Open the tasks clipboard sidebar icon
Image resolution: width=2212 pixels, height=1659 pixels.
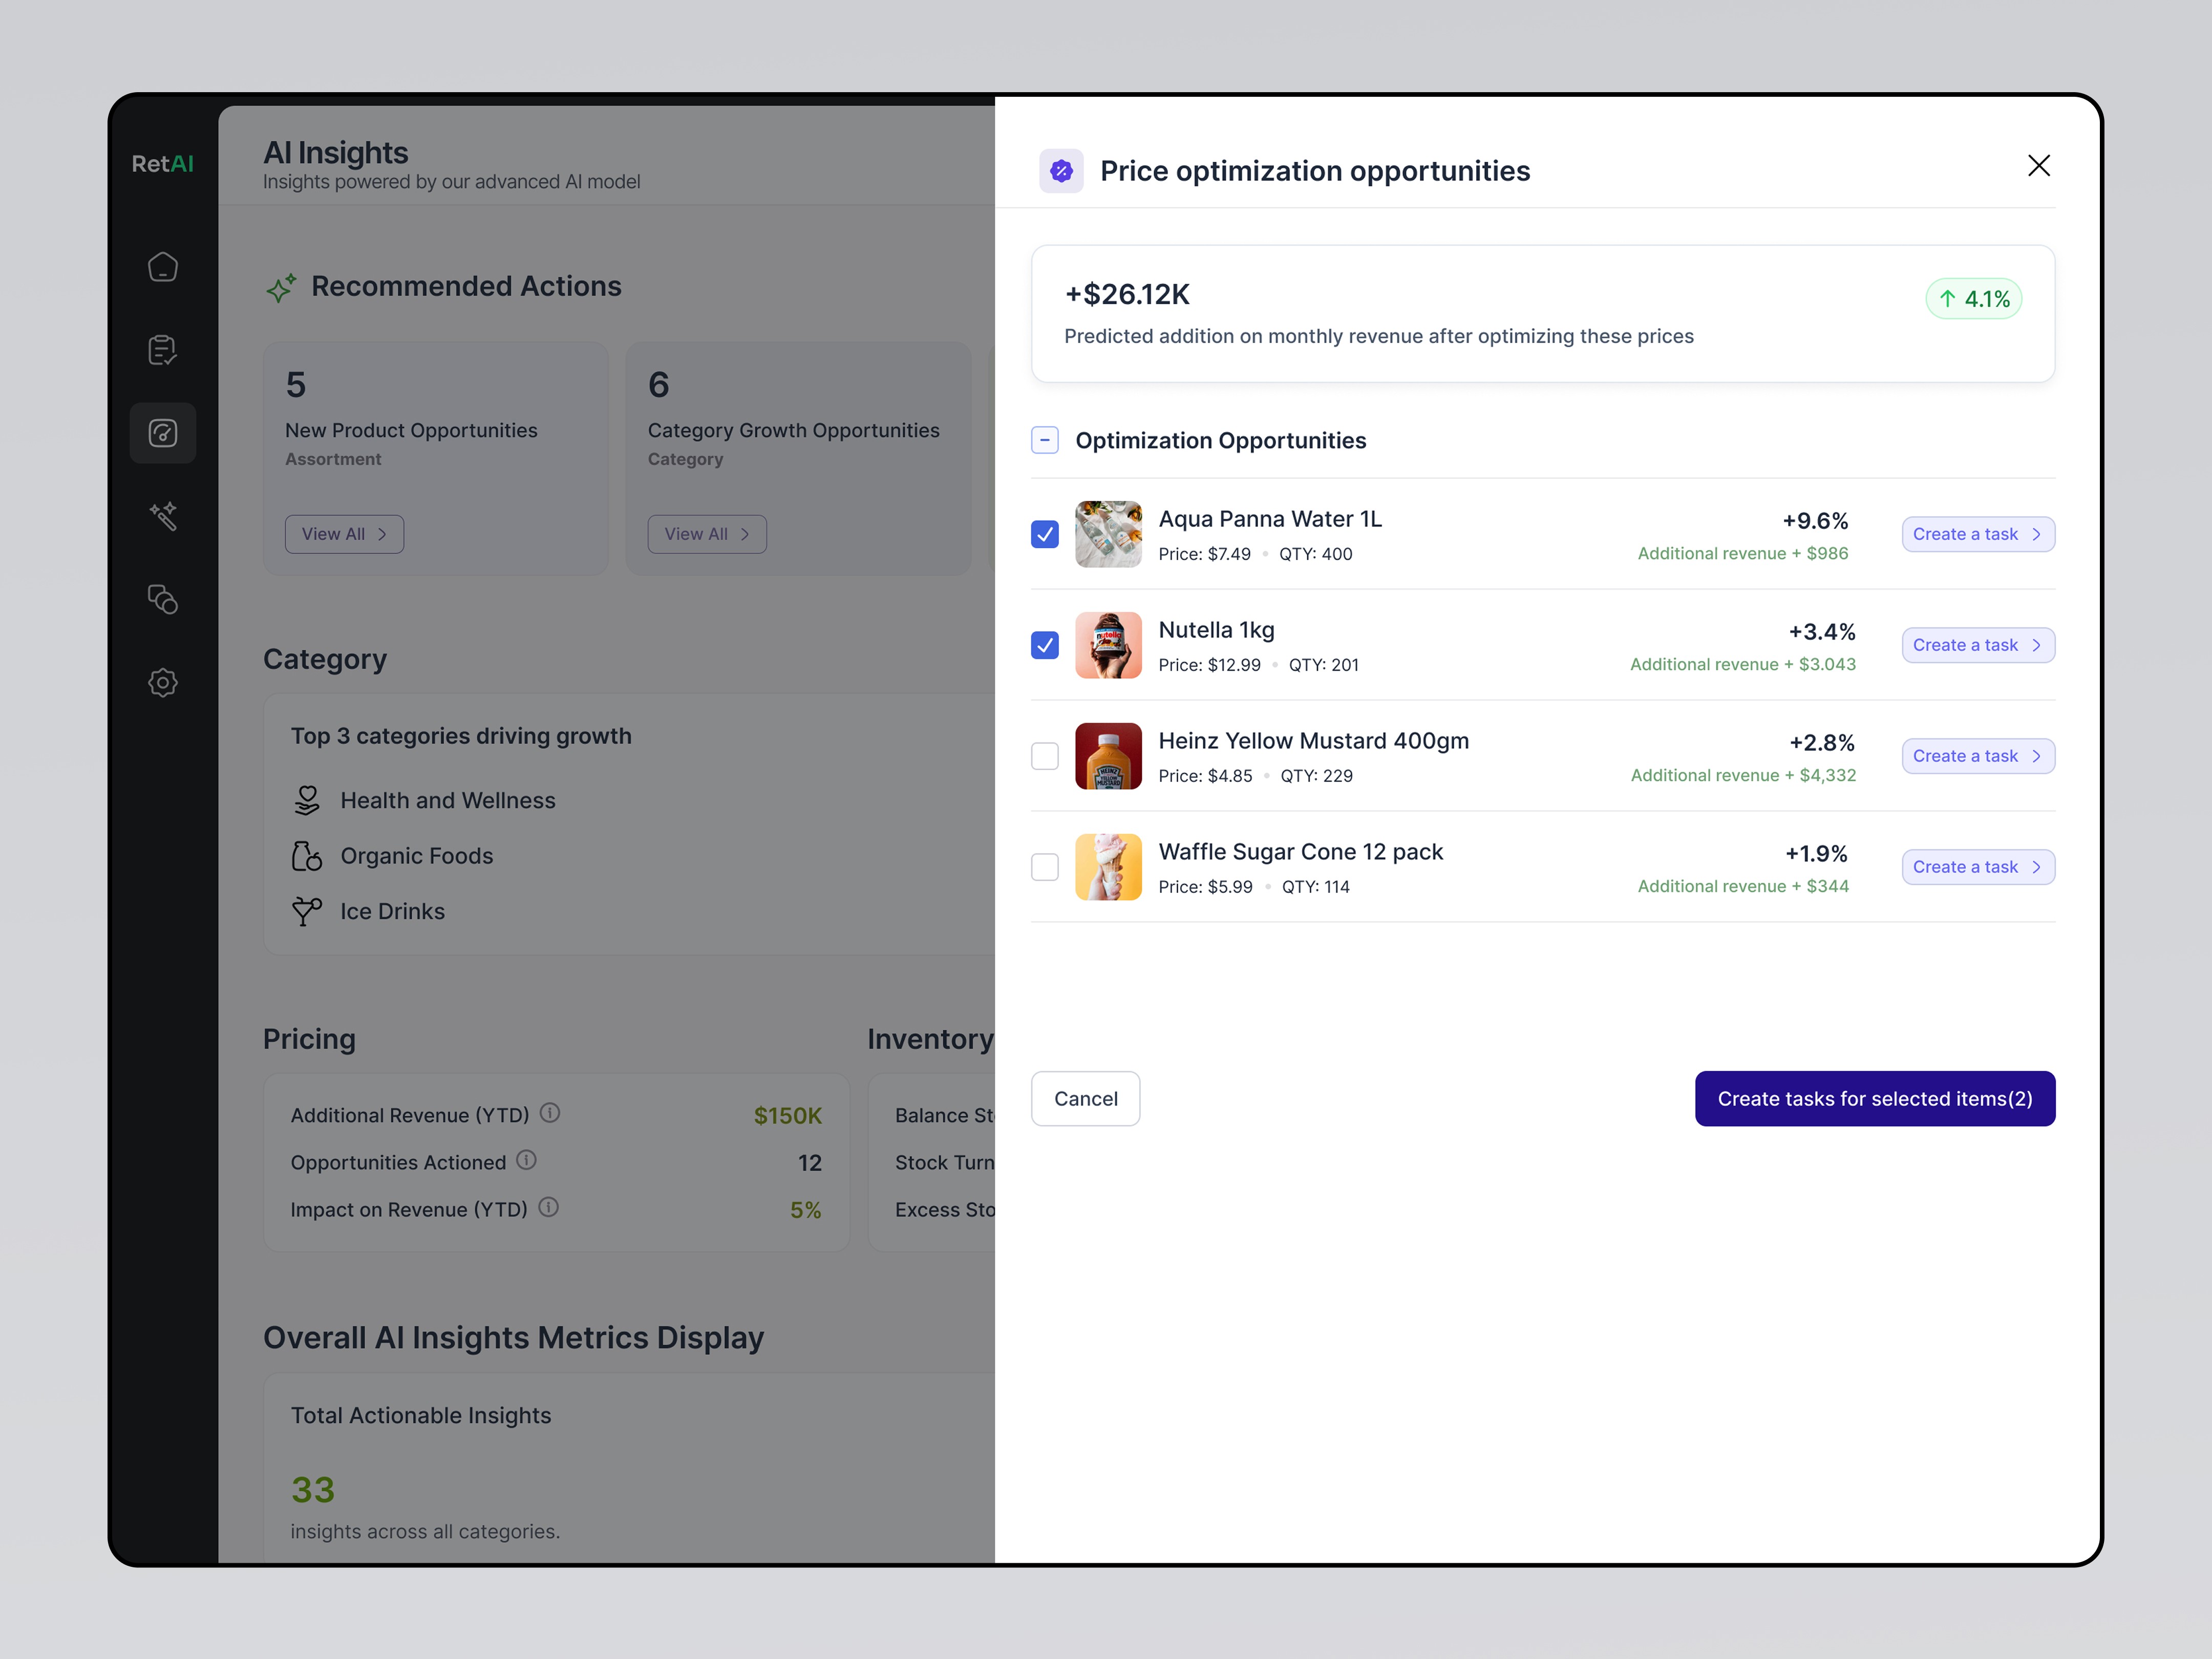click(163, 350)
